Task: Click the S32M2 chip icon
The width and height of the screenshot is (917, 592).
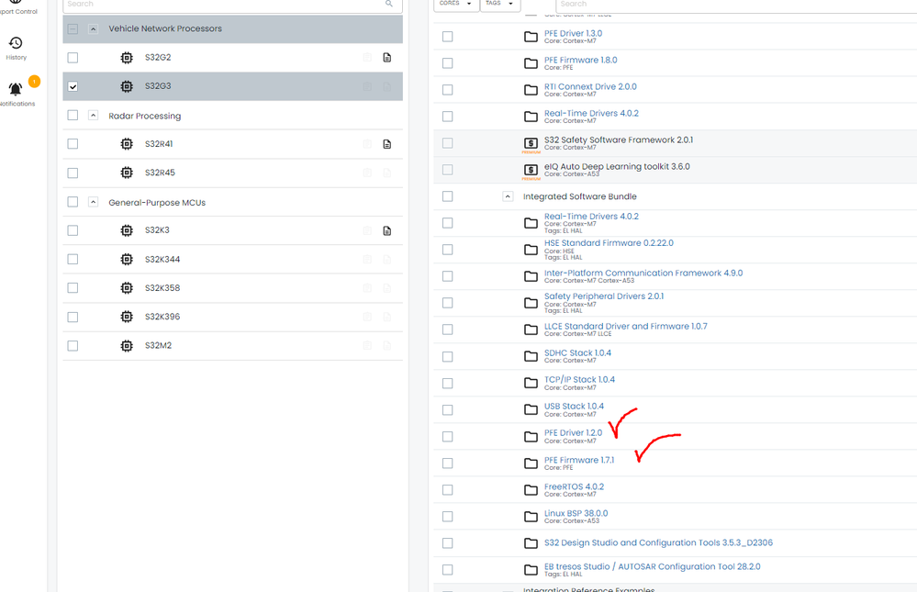Action: tap(127, 346)
